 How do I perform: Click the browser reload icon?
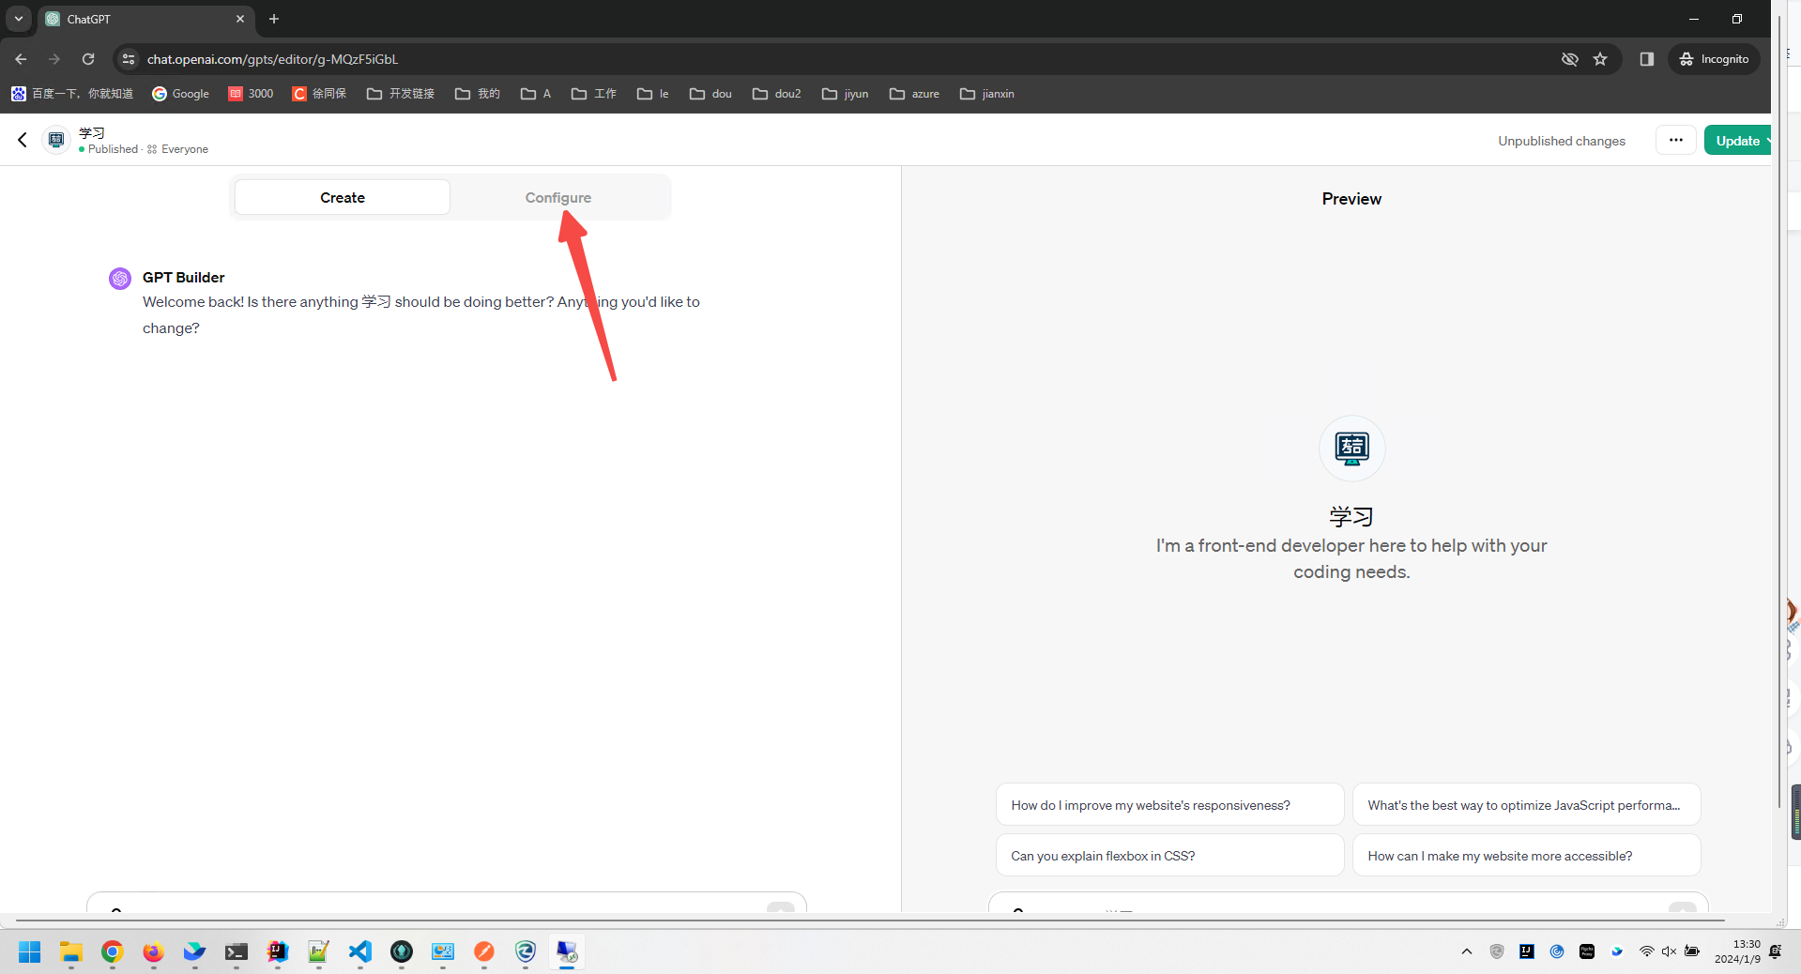click(x=88, y=59)
